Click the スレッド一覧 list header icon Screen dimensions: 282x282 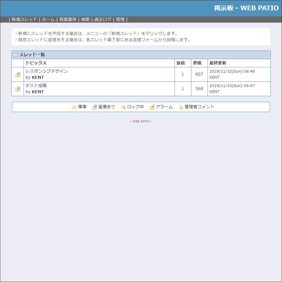16,55
